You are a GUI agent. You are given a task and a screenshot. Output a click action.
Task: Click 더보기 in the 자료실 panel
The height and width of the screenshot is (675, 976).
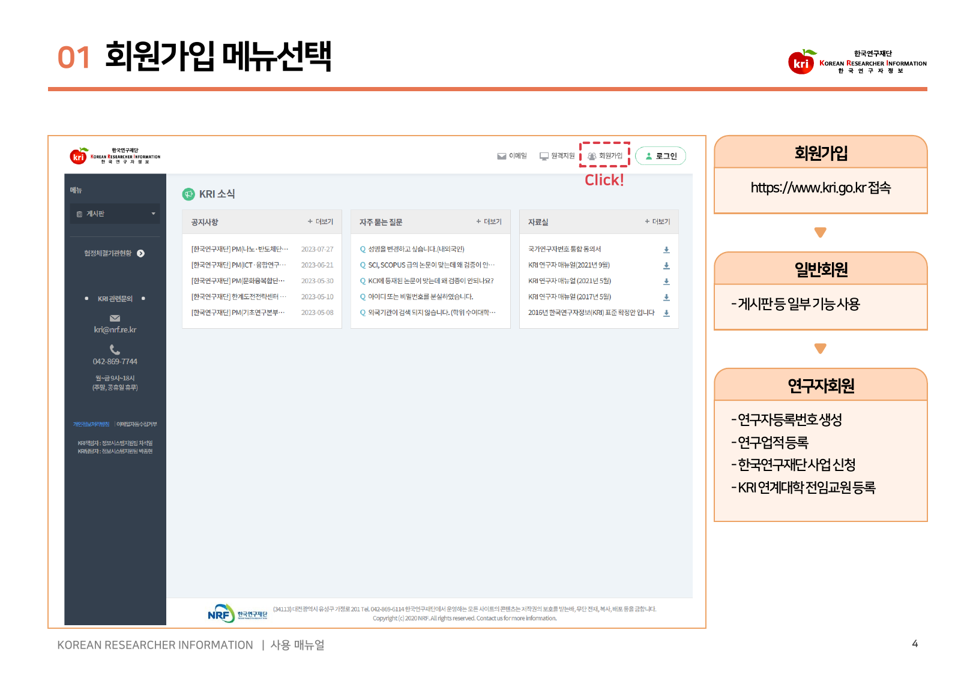[x=658, y=221]
